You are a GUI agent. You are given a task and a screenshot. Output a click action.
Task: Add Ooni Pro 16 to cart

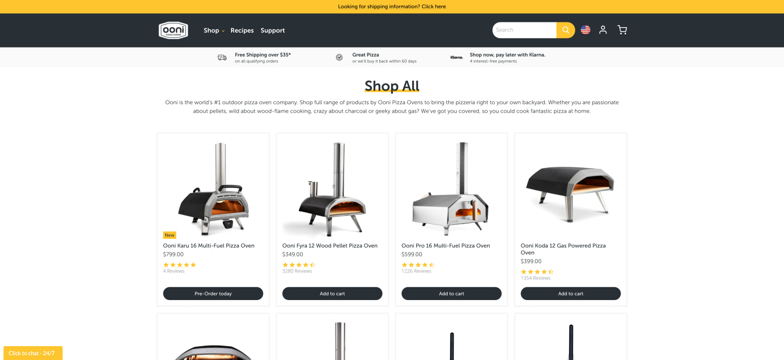coord(452,293)
